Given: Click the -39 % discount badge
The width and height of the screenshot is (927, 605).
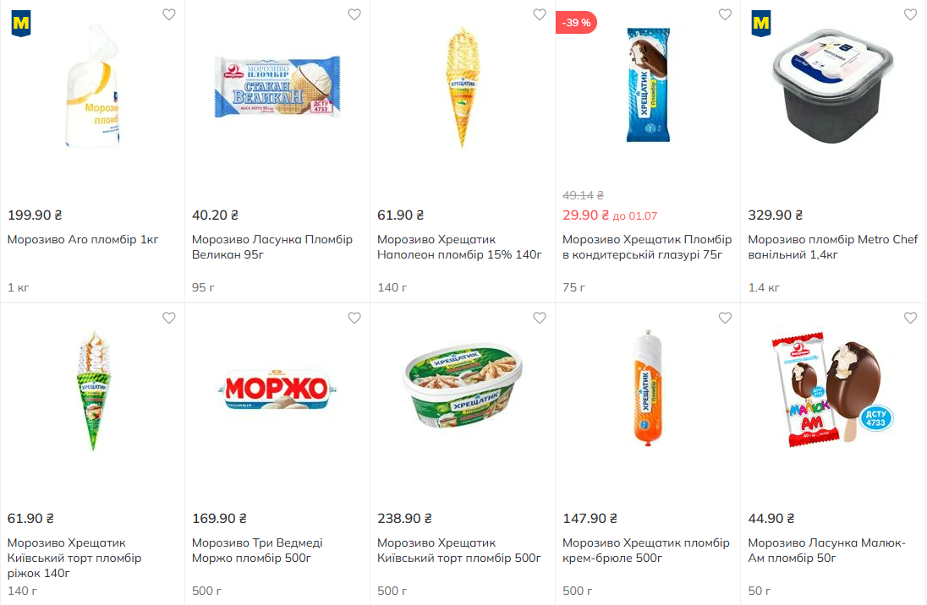Looking at the screenshot, I should (x=577, y=23).
